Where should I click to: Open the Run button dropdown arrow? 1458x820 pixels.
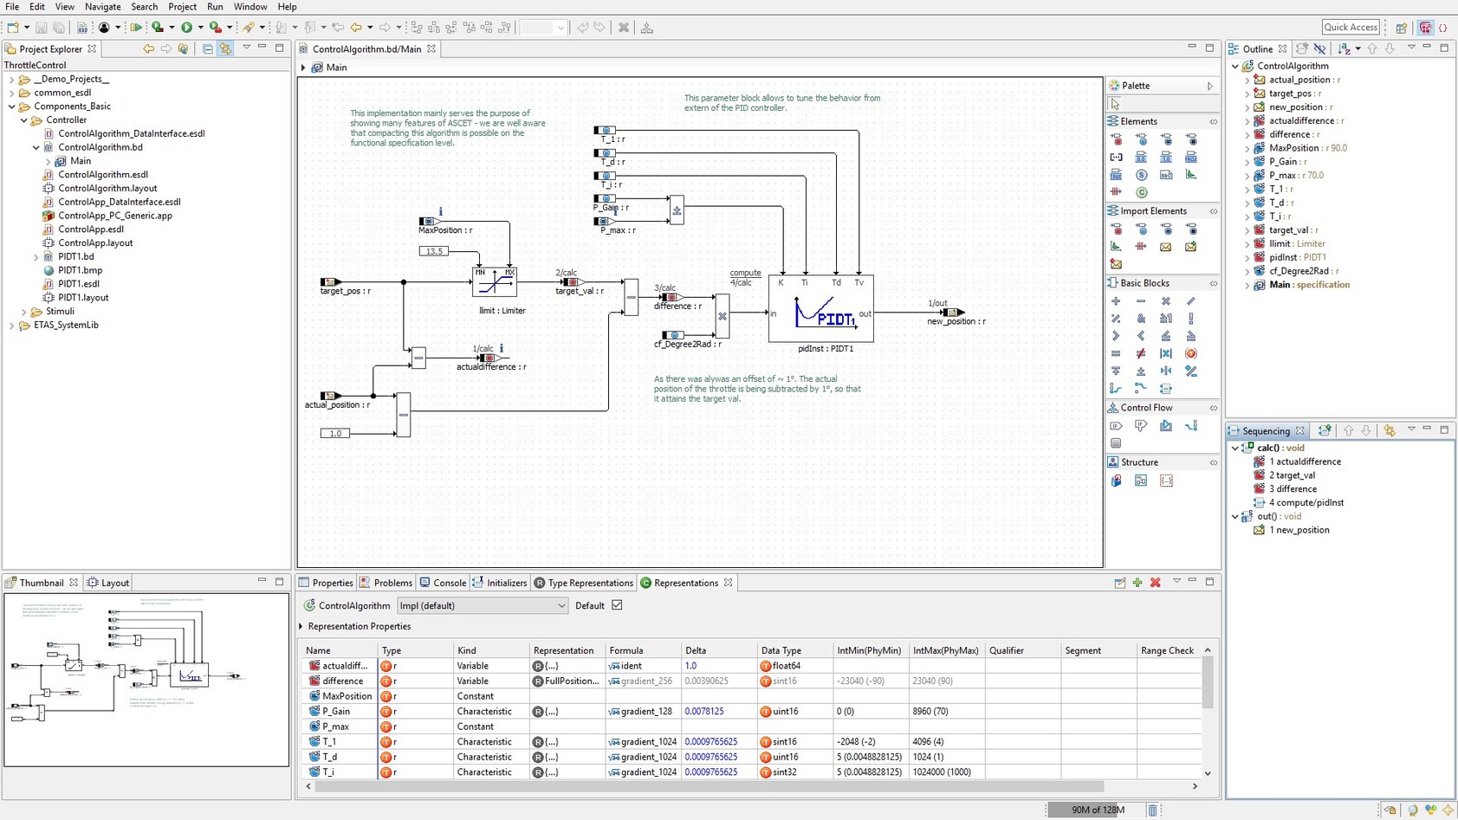pos(200,28)
